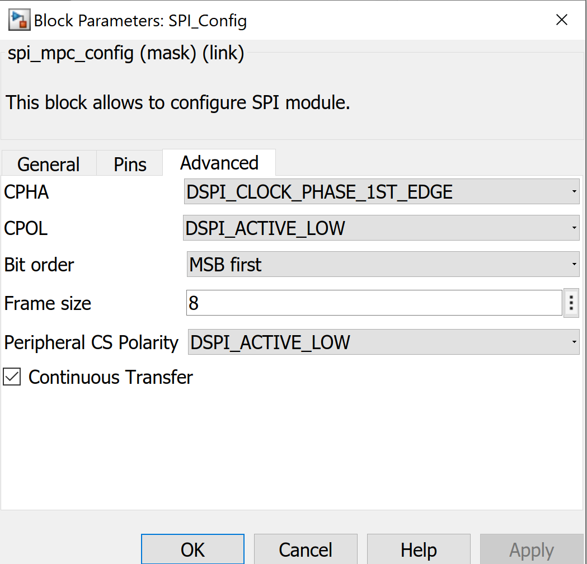The image size is (587, 564).
Task: Switch to the Pins tab
Action: pyautogui.click(x=129, y=164)
